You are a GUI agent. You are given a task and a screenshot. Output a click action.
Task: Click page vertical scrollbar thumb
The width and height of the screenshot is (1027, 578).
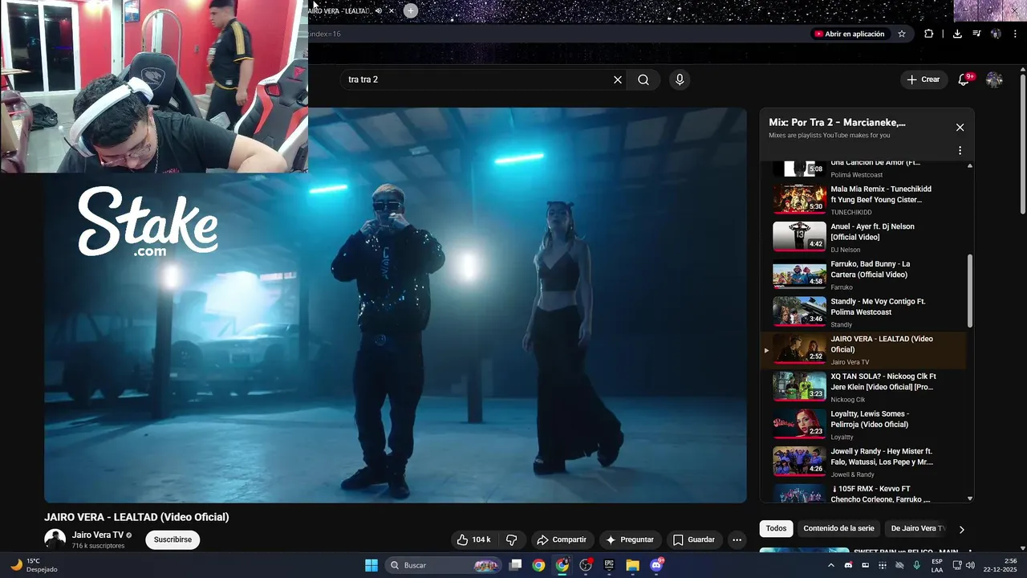(1022, 144)
